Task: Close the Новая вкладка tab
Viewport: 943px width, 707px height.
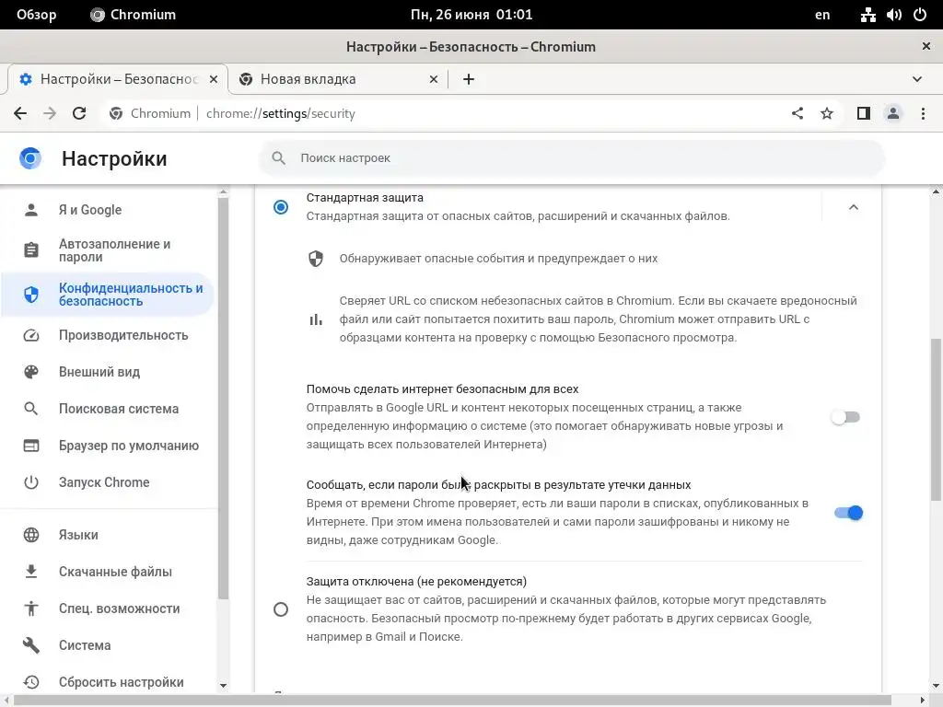Action: point(434,79)
